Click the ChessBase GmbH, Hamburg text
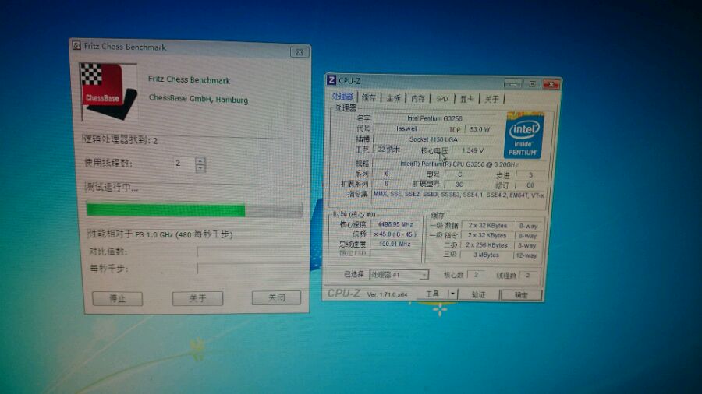The width and height of the screenshot is (702, 394). [x=198, y=99]
